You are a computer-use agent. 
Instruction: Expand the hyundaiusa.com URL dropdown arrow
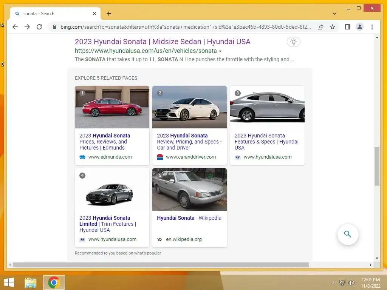click(x=220, y=51)
